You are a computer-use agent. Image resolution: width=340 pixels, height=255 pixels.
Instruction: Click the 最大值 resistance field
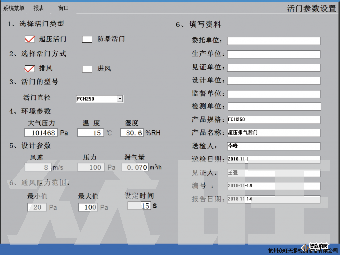88,207
